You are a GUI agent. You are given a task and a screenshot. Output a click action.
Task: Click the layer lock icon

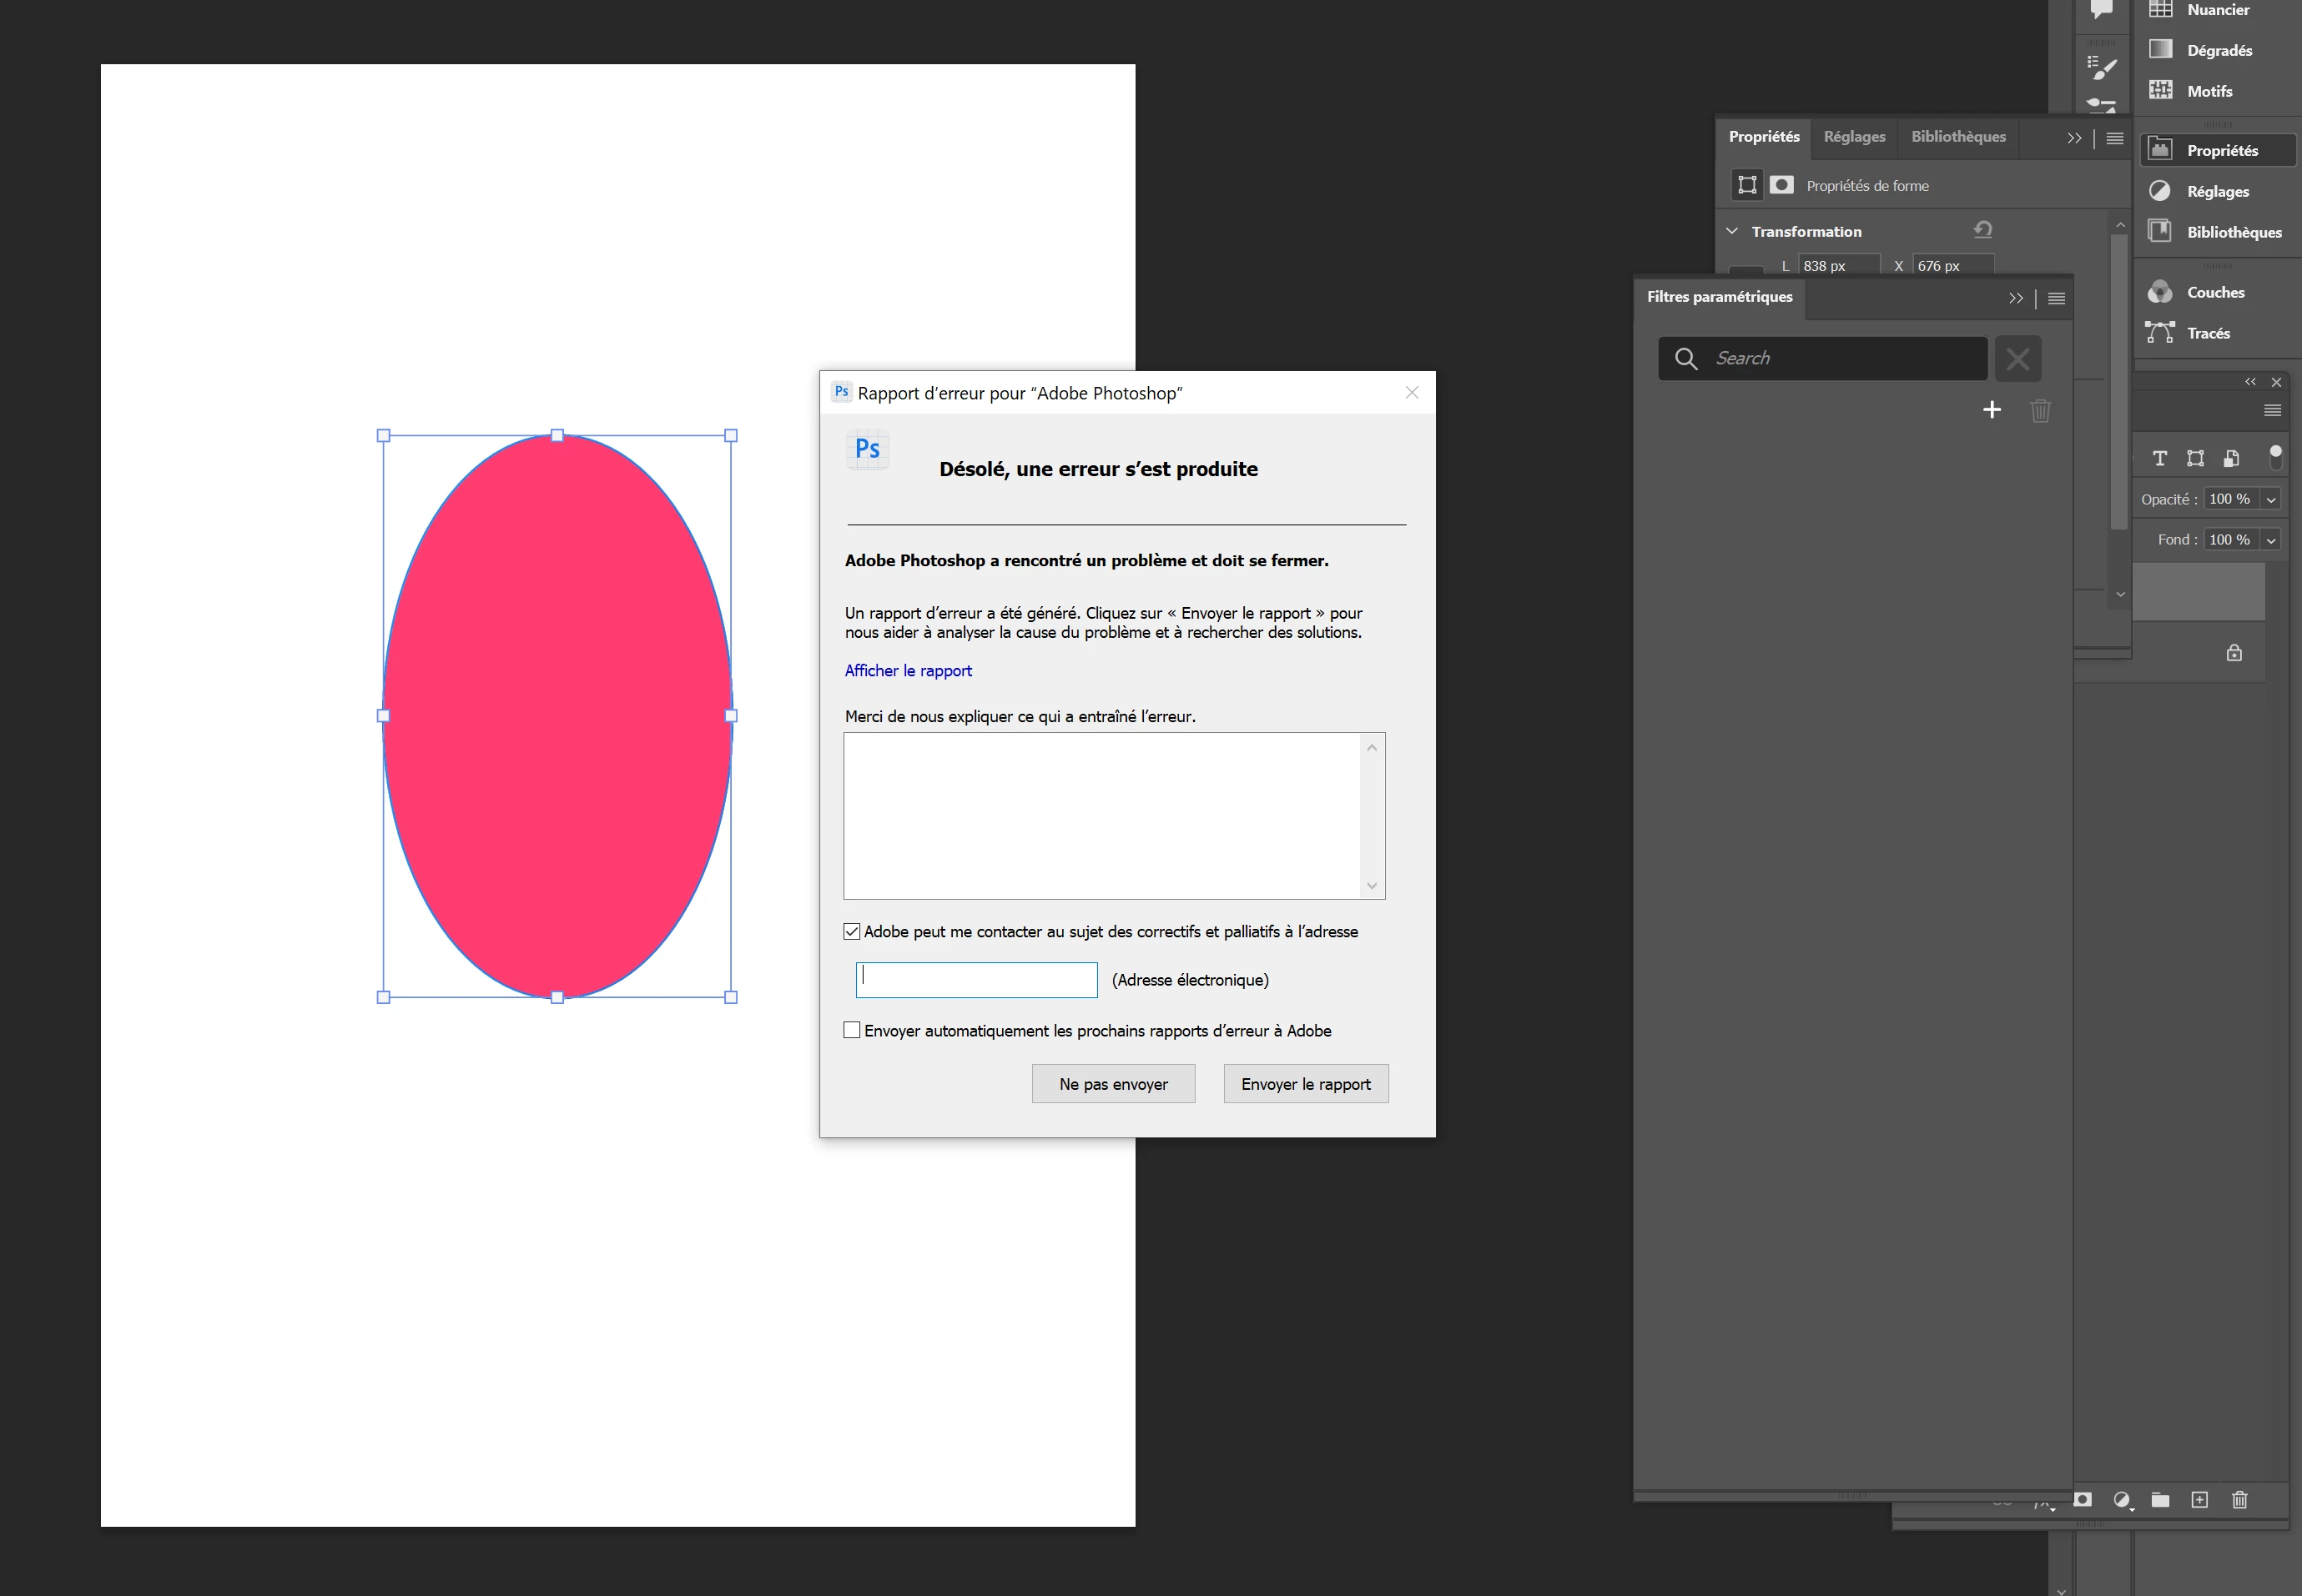(2234, 653)
